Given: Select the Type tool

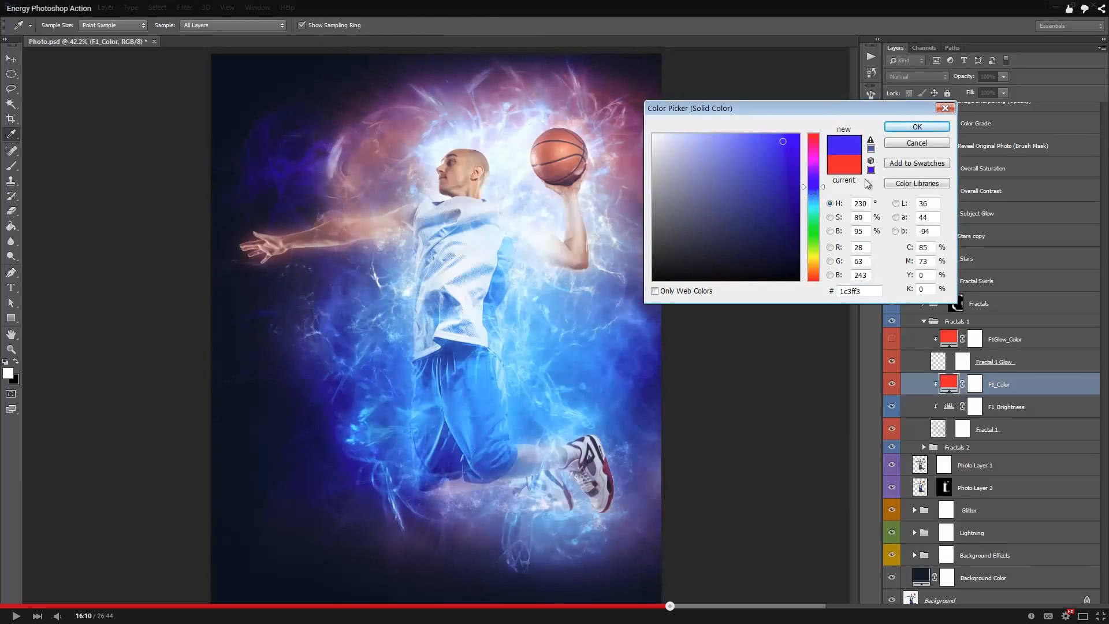Looking at the screenshot, I should click(x=11, y=288).
